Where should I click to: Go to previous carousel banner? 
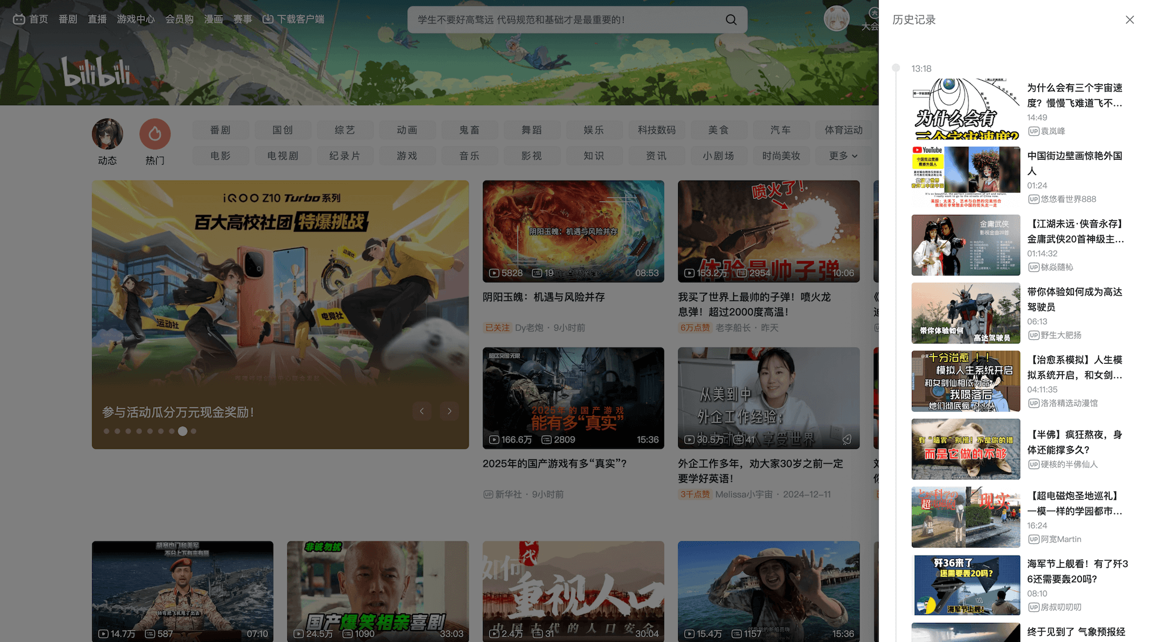422,411
